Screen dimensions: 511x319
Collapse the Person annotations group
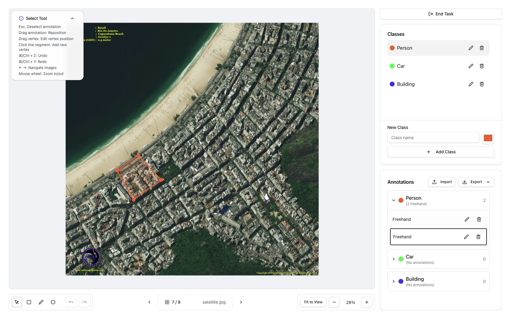394,200
